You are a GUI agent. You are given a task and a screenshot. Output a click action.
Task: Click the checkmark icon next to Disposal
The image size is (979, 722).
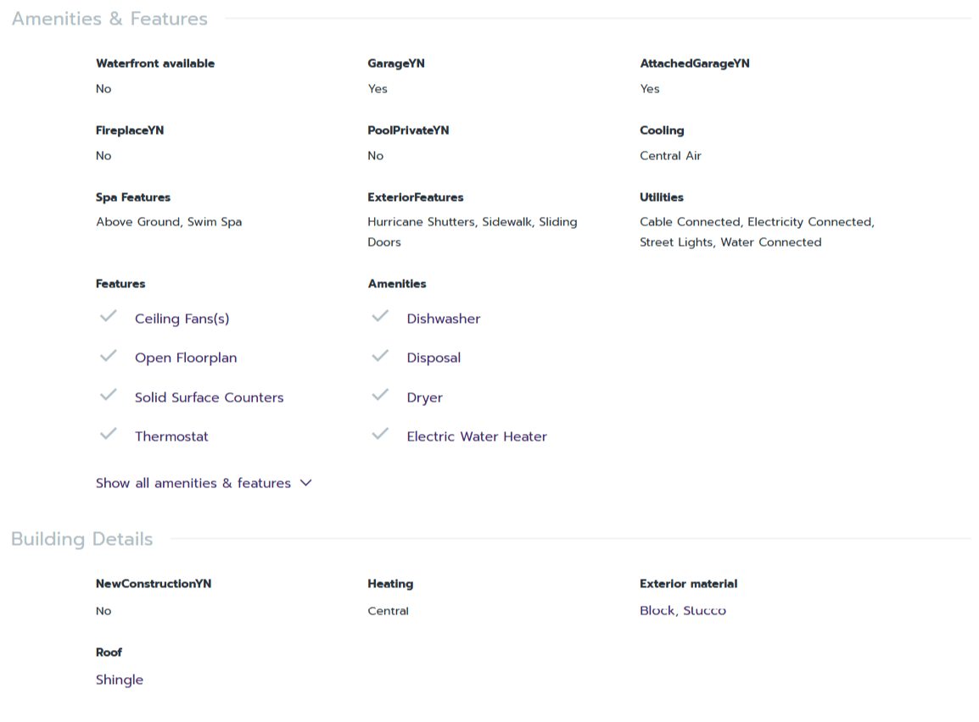click(x=380, y=356)
